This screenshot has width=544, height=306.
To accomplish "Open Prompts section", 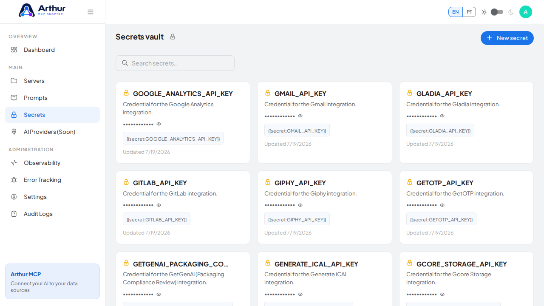I will coord(52,98).
